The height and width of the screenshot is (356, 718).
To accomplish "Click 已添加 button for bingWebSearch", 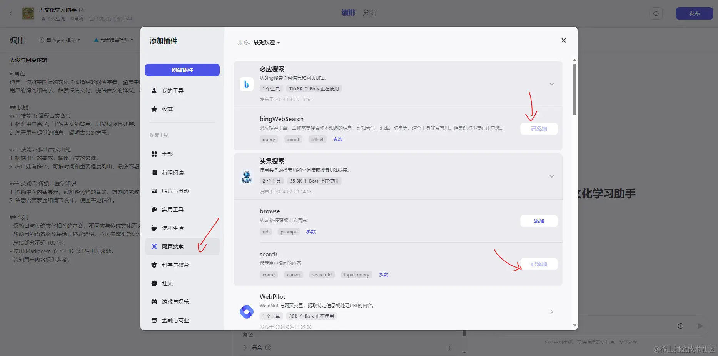I will tap(539, 129).
